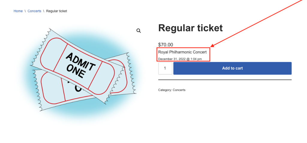Go to the Home breadcrumb link

tap(18, 11)
